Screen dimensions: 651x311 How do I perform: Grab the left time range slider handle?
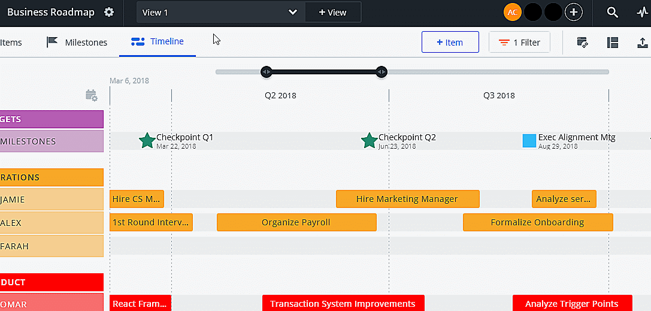point(267,72)
